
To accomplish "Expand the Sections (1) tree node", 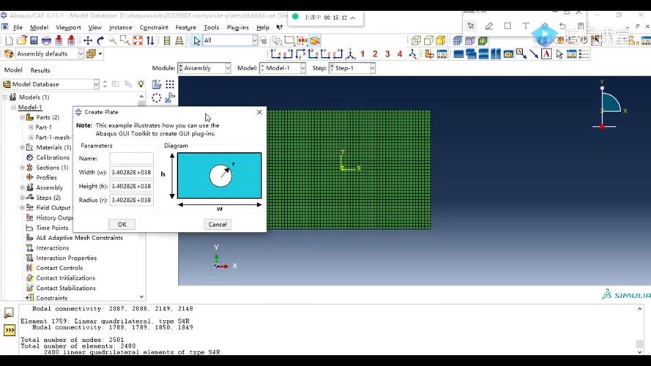I will pos(22,168).
